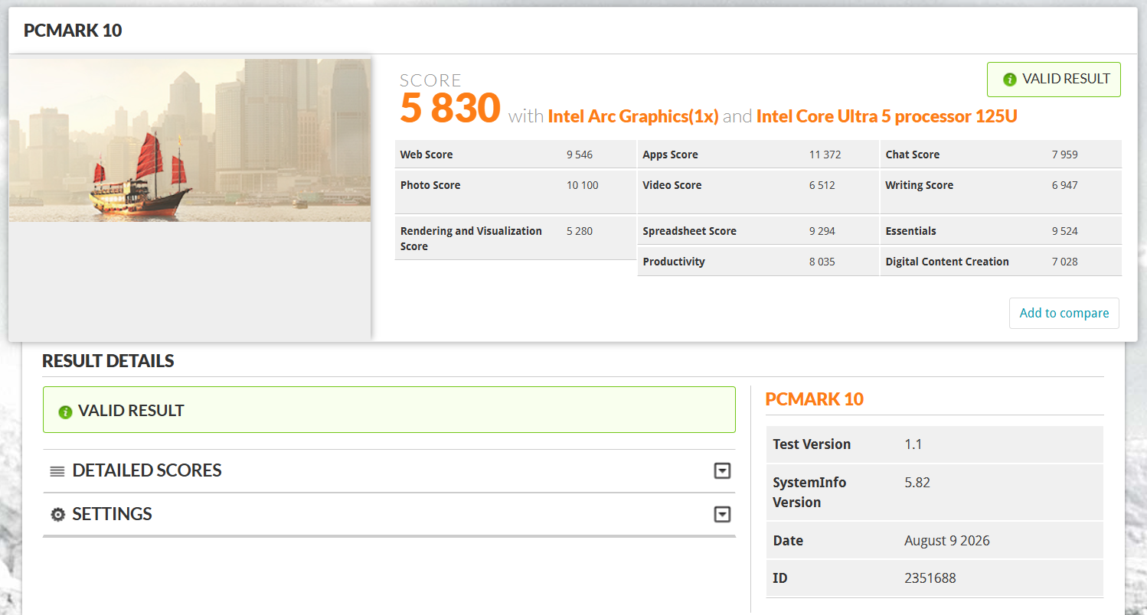Select the Essentials value 9 524
This screenshot has width=1147, height=615.
point(1065,231)
